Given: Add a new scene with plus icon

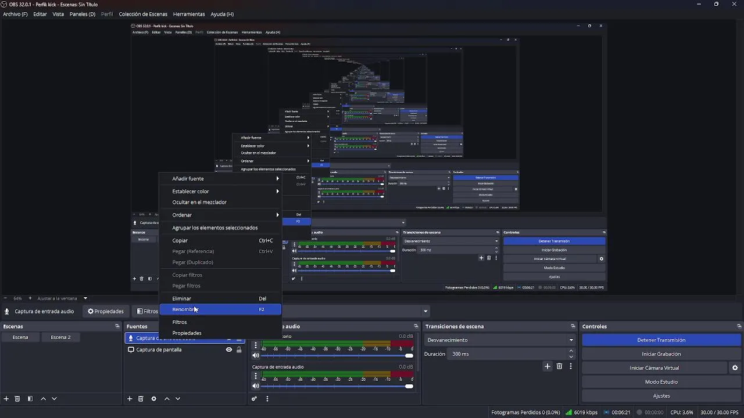Looking at the screenshot, I should point(6,399).
